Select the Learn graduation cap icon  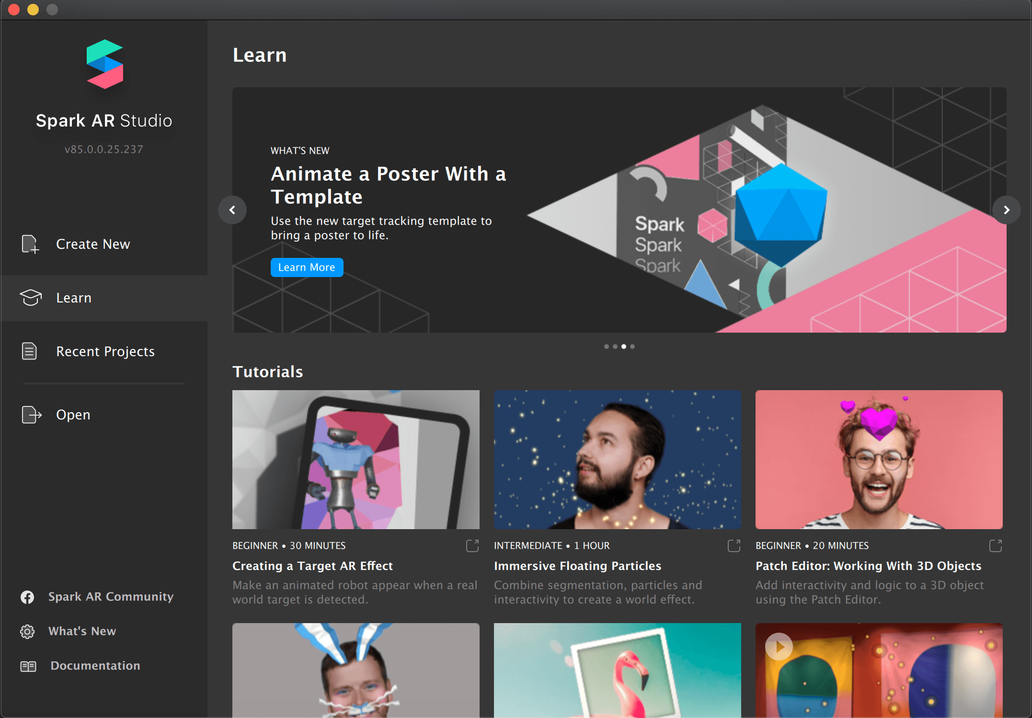pyautogui.click(x=30, y=298)
